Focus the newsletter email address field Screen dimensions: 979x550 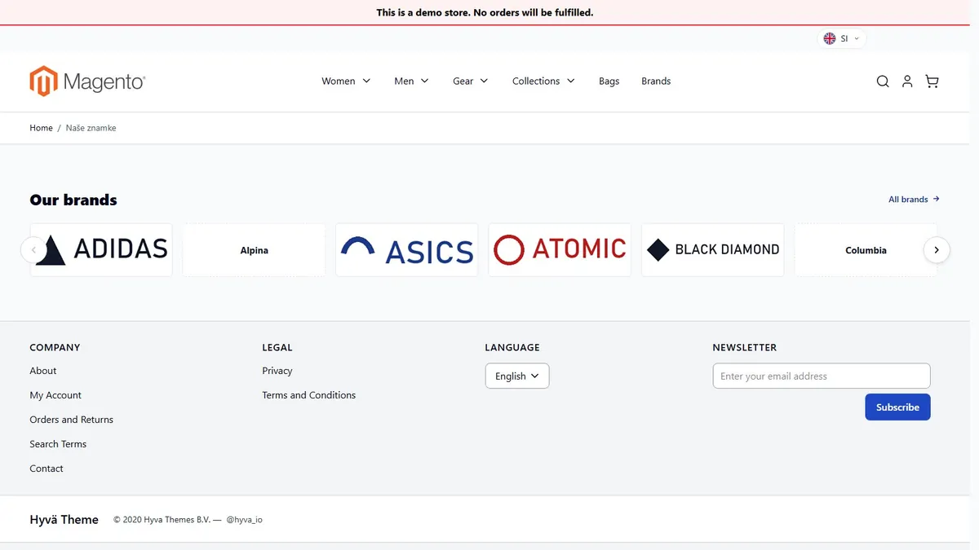coord(822,376)
